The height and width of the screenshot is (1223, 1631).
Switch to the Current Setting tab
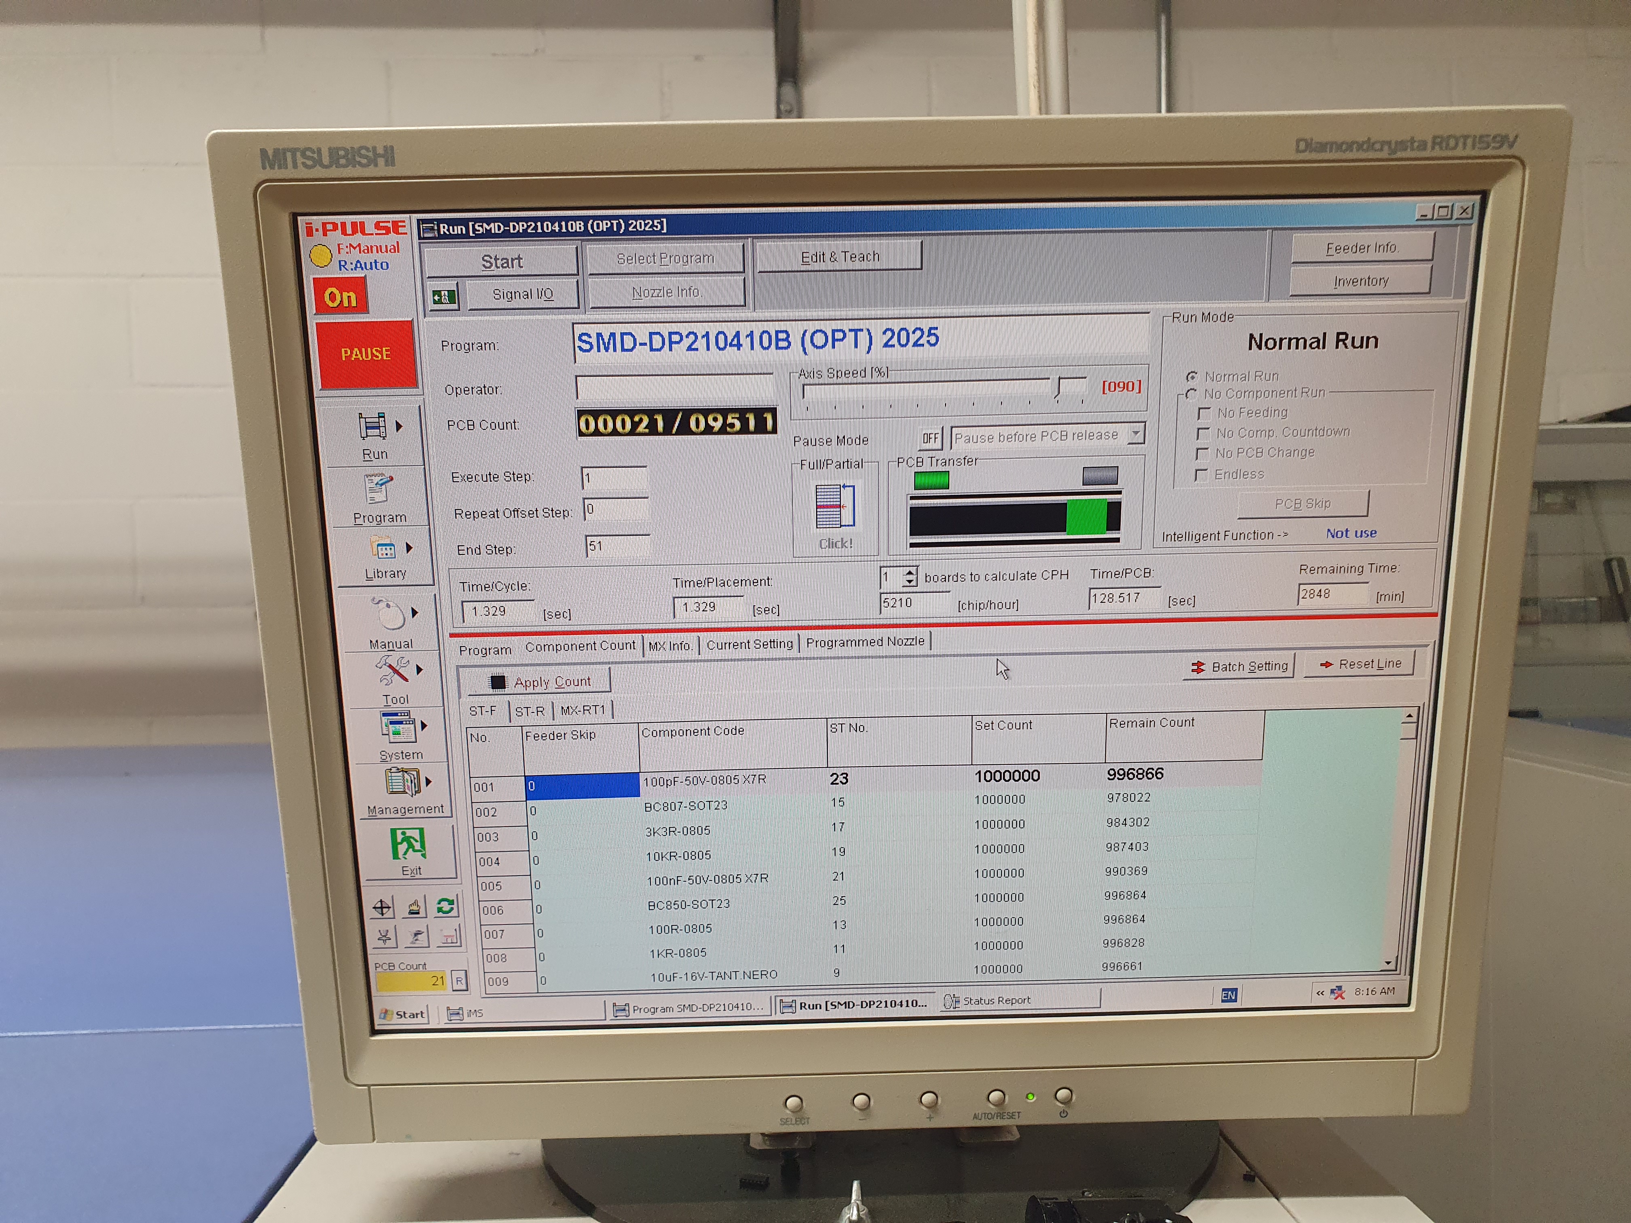(749, 644)
